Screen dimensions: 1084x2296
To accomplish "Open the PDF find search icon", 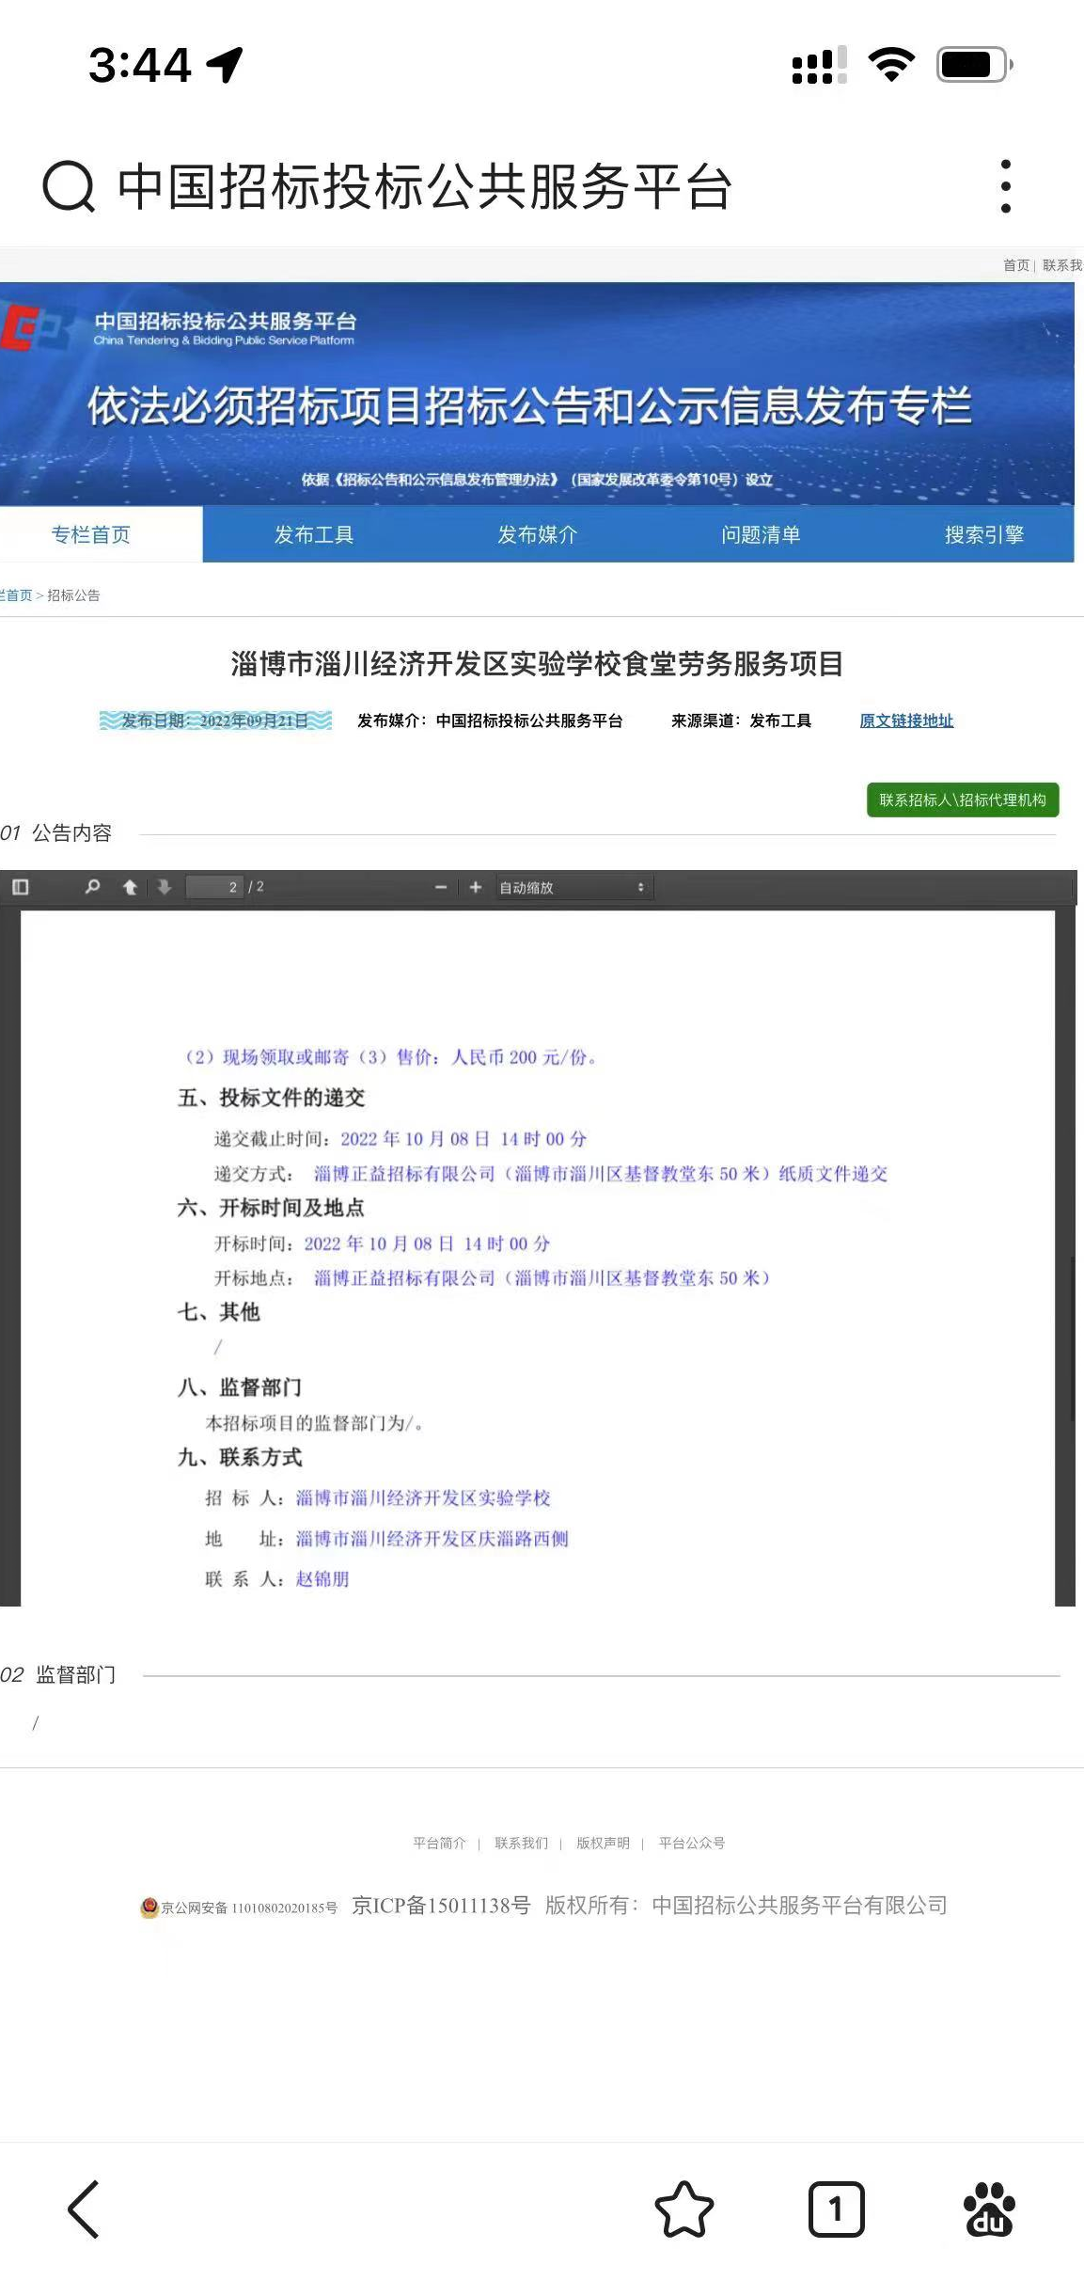I will [x=92, y=887].
